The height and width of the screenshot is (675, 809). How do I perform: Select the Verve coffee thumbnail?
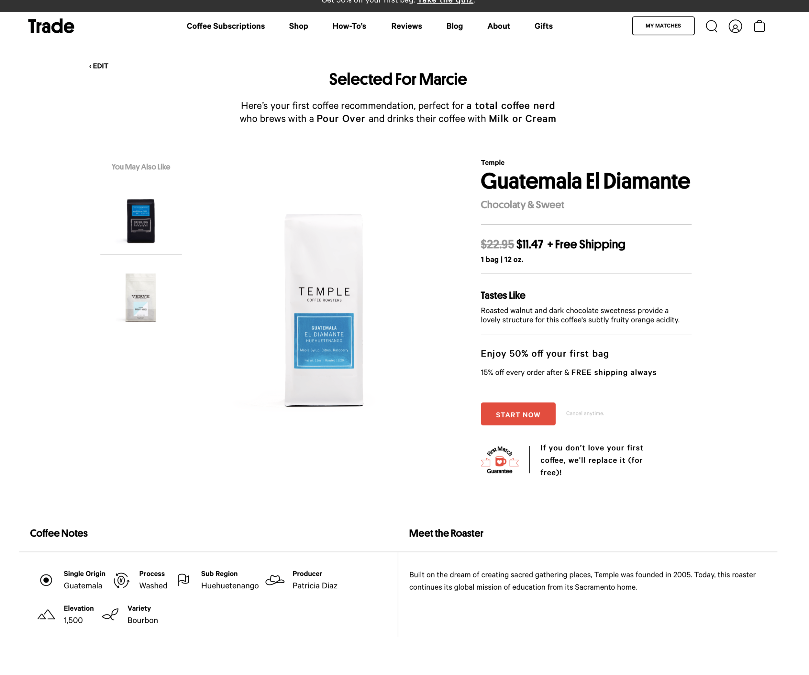(140, 296)
